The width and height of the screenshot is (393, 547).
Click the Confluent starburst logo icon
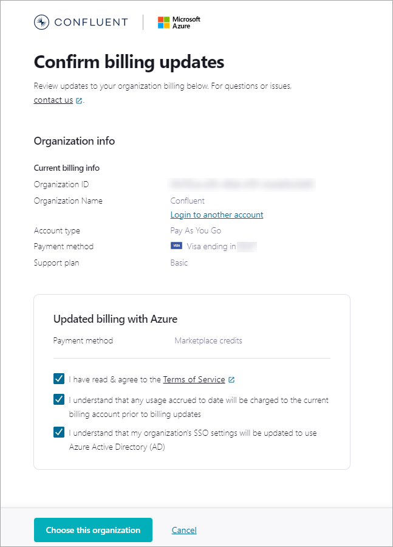41,22
